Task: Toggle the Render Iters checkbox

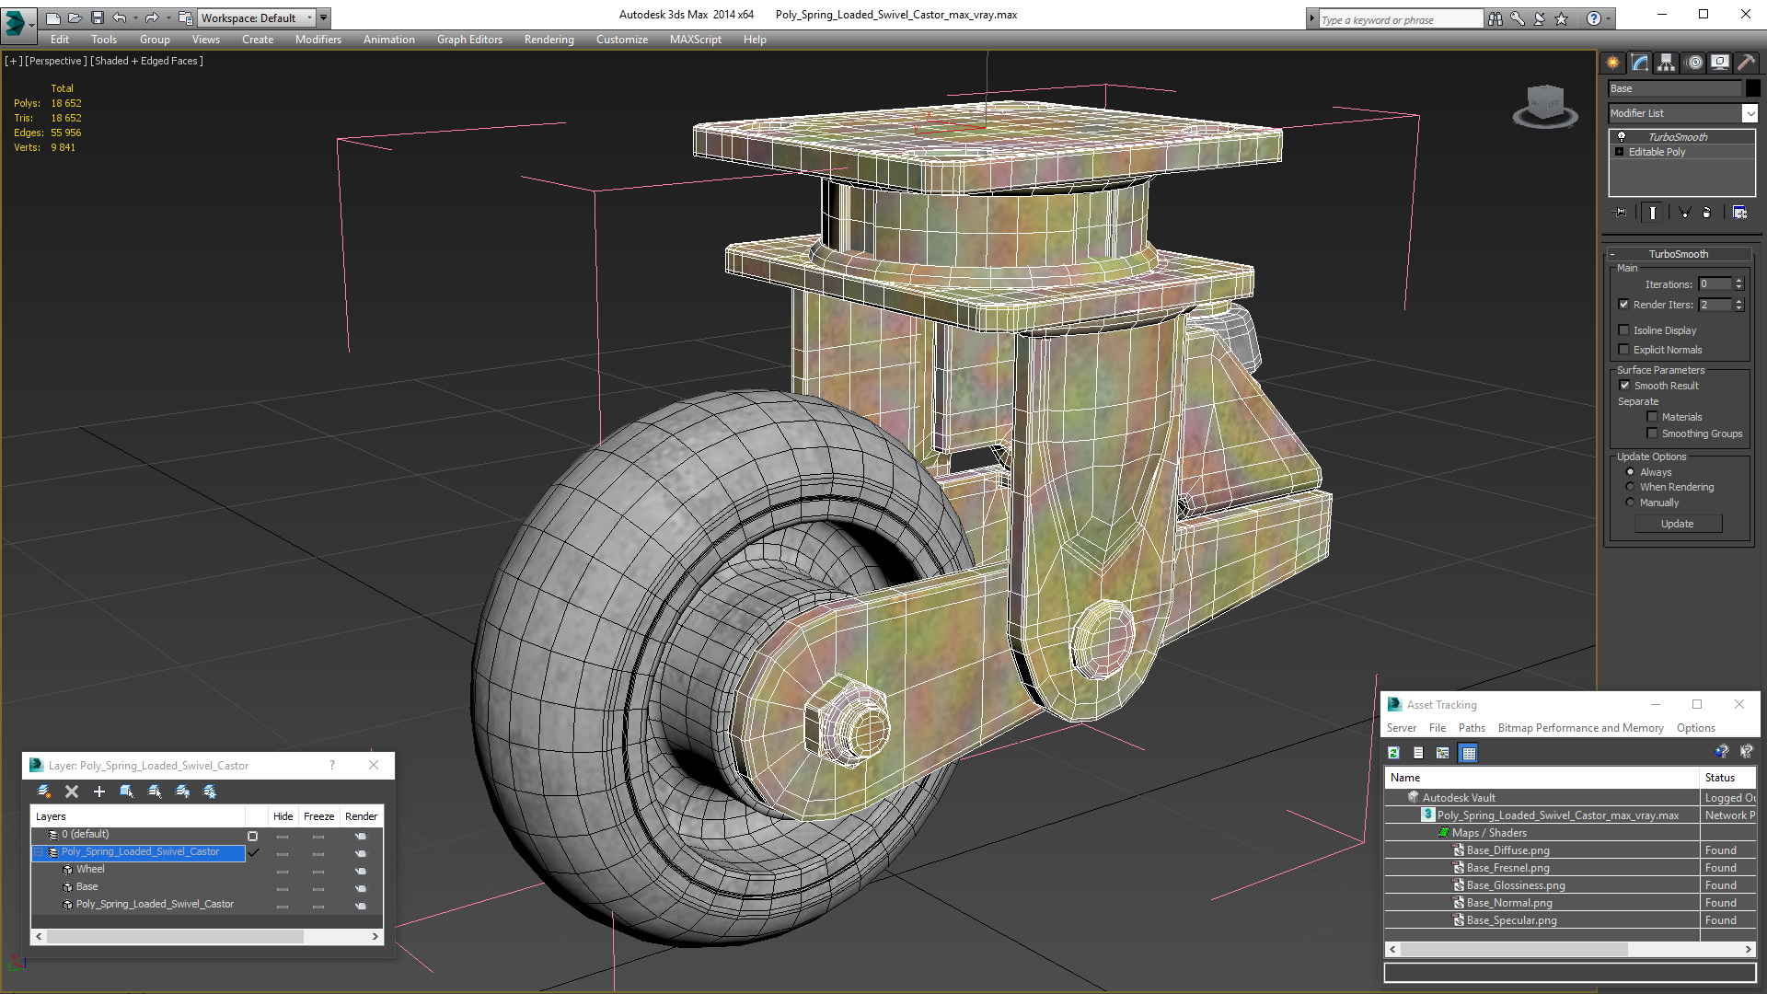Action: (x=1623, y=305)
